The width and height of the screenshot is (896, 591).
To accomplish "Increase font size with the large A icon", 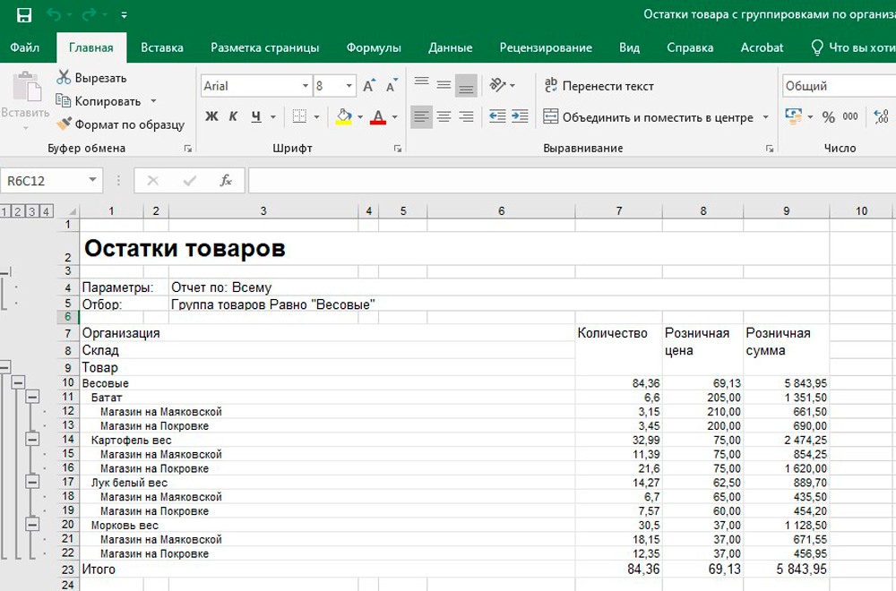I will tap(368, 86).
